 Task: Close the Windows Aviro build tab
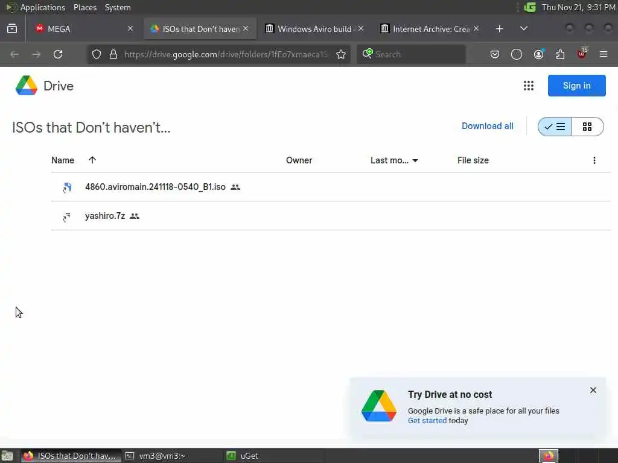tap(361, 29)
